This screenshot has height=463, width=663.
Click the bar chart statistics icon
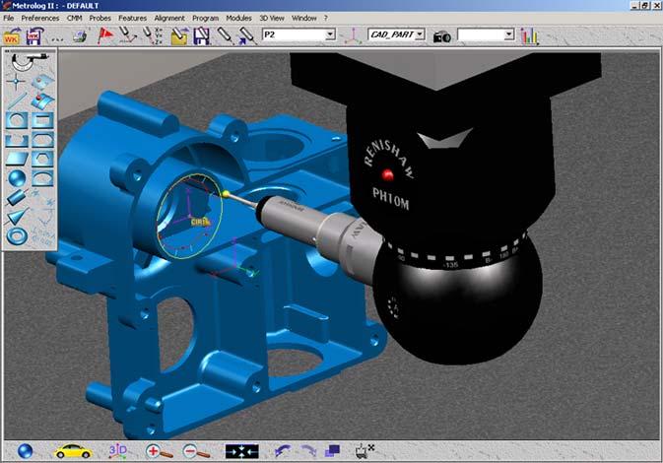(x=529, y=36)
